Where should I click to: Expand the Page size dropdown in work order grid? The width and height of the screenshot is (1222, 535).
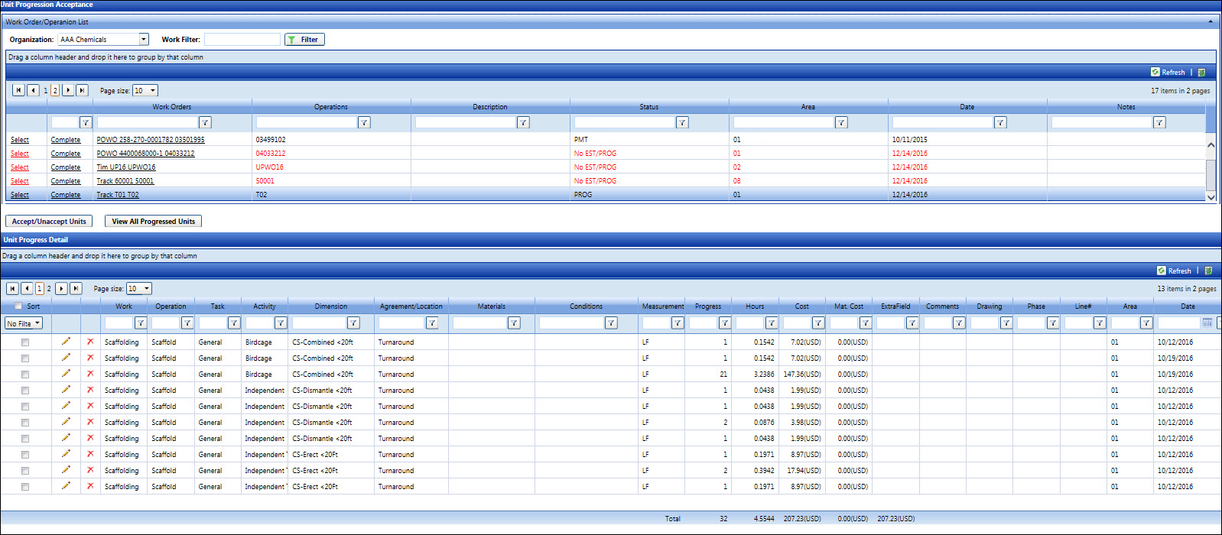pos(152,90)
